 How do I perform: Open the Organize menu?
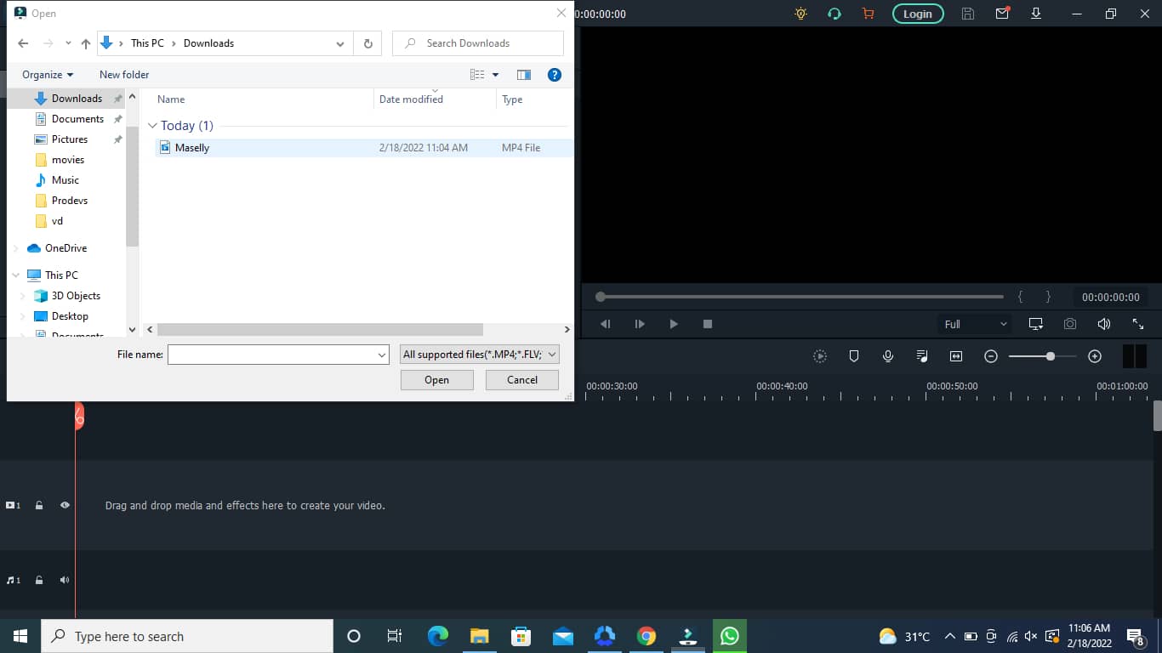[x=48, y=75]
